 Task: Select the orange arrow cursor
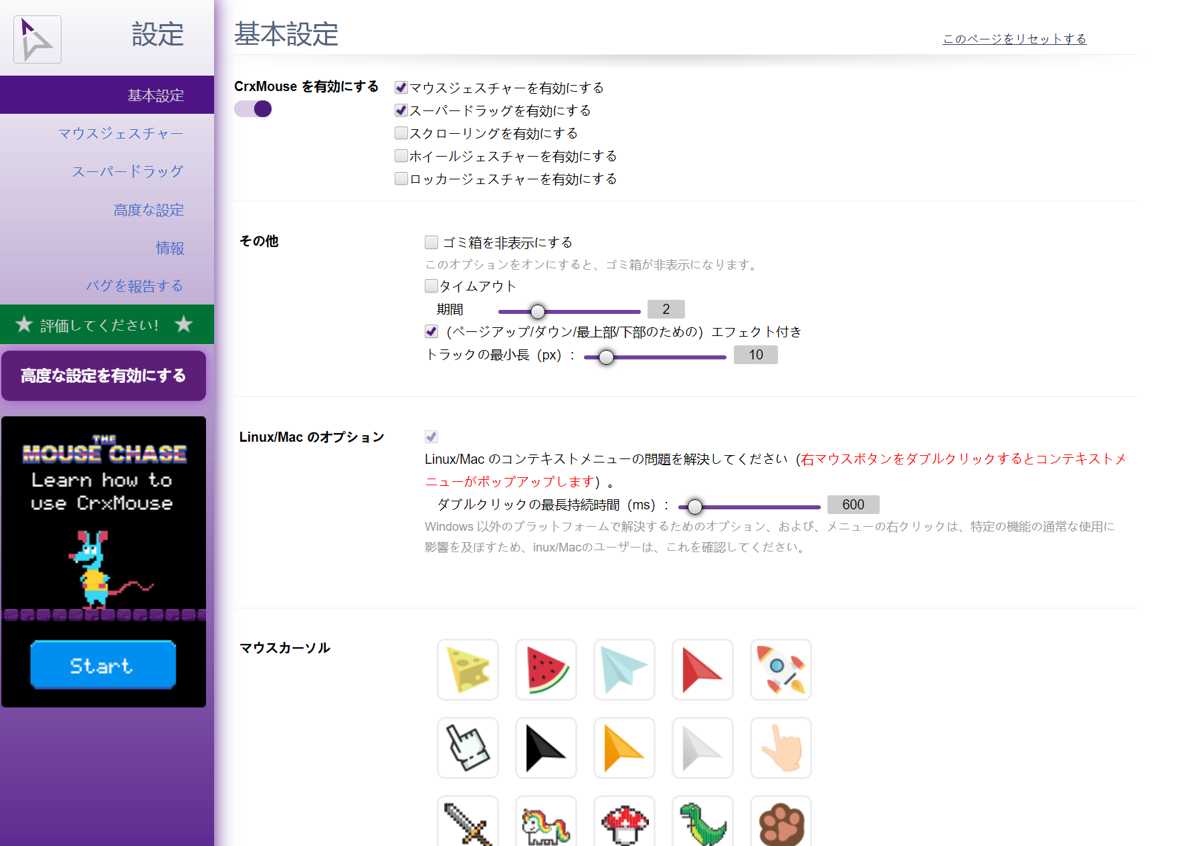pyautogui.click(x=624, y=748)
